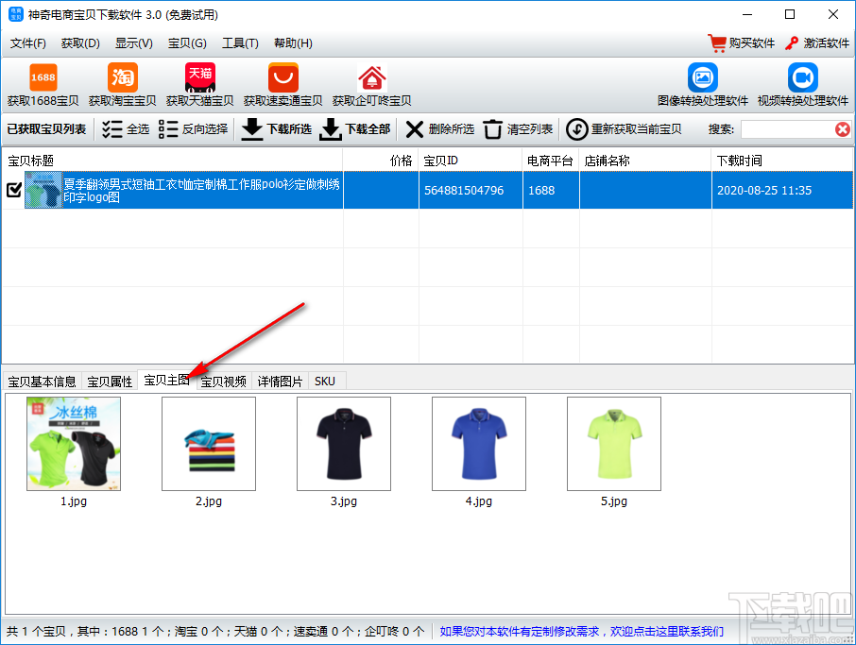Select all items with 全选
This screenshot has height=645, width=856.
pyautogui.click(x=126, y=129)
